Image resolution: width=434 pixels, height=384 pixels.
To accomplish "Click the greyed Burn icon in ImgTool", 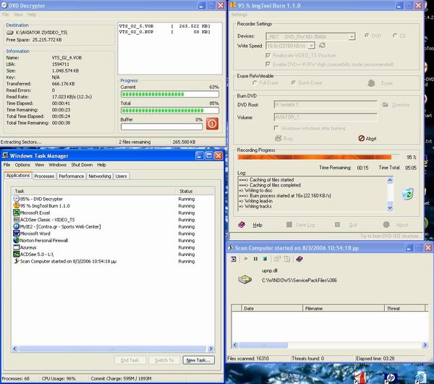I will click(x=278, y=138).
